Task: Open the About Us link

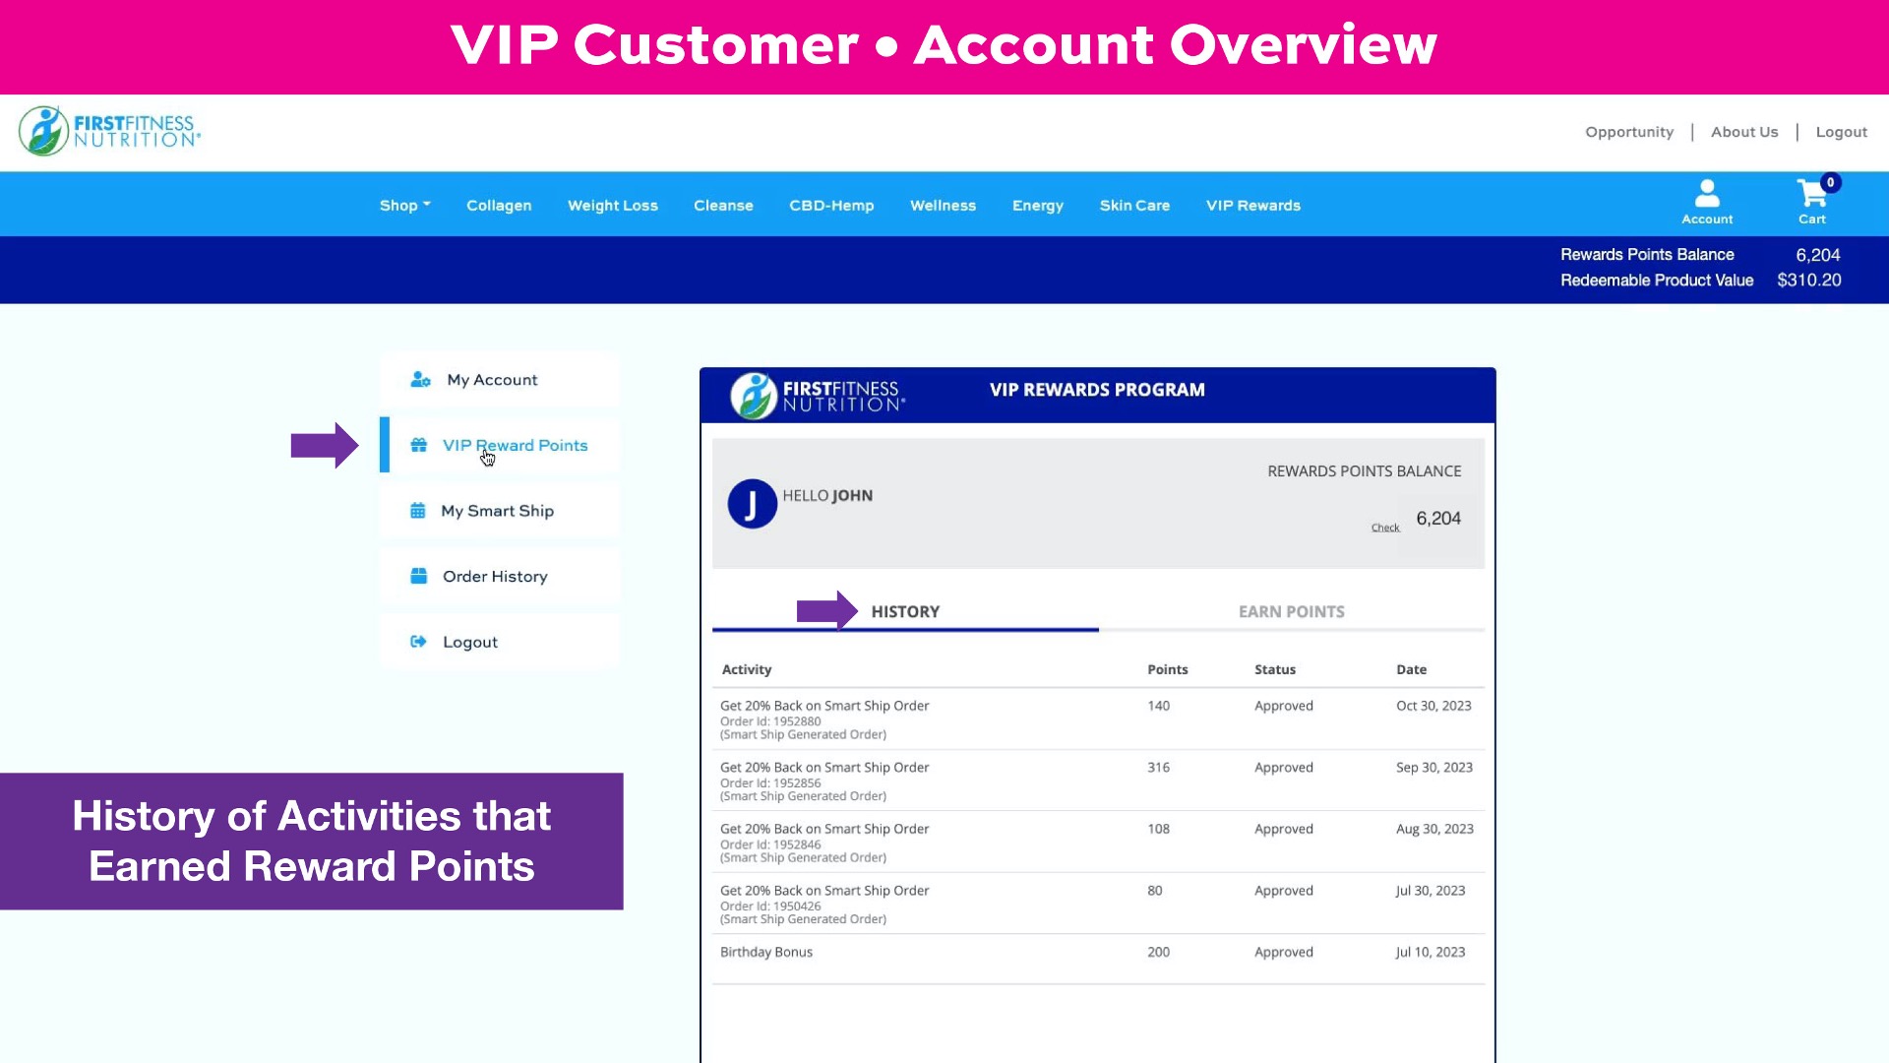Action: tap(1744, 132)
